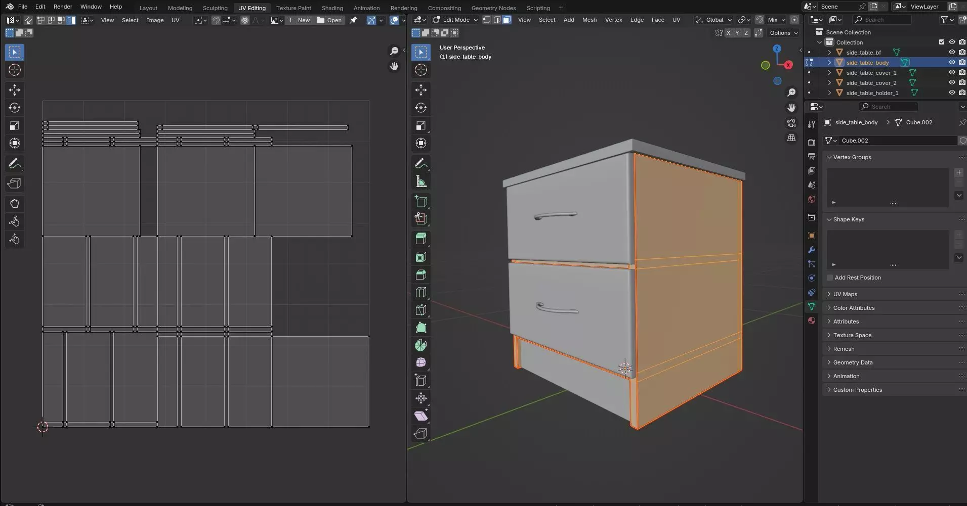
Task: Click the Open image button
Action: coord(329,20)
